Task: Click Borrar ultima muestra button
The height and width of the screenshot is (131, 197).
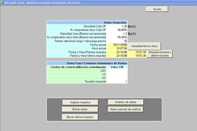Action: coord(80,117)
